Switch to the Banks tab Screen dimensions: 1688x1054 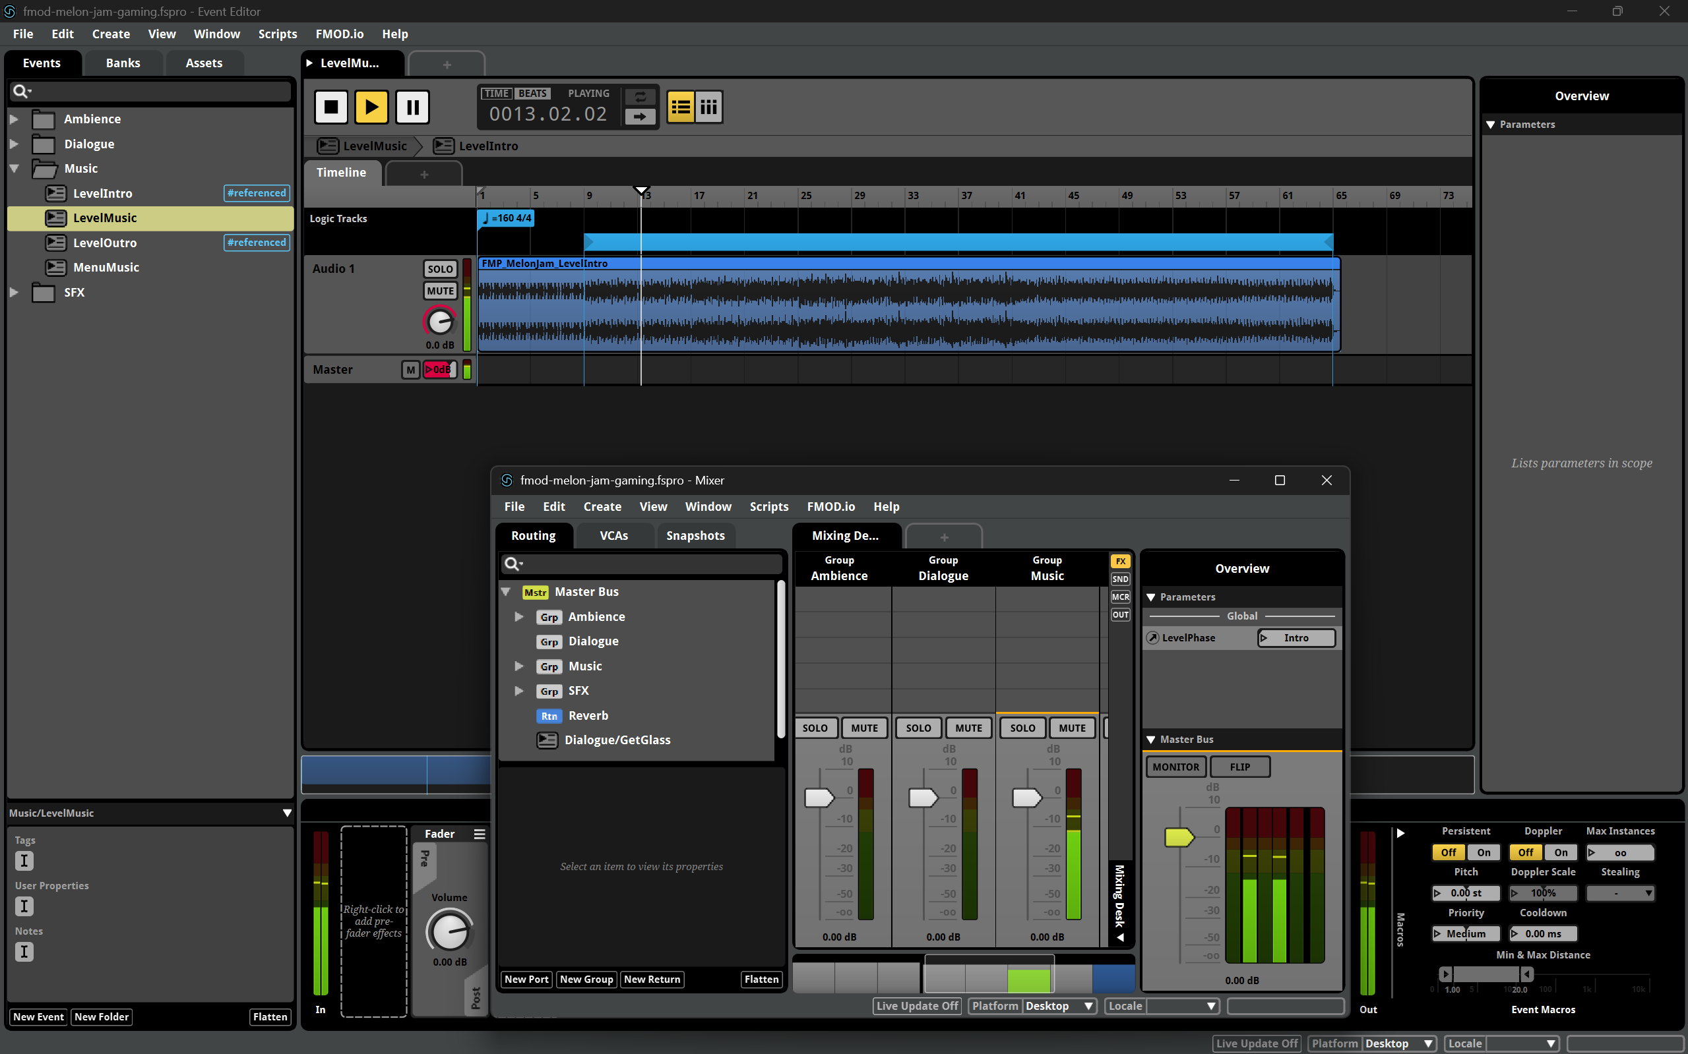pos(123,63)
